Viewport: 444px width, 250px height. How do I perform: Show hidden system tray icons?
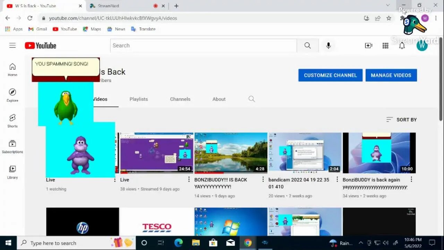[361, 243]
